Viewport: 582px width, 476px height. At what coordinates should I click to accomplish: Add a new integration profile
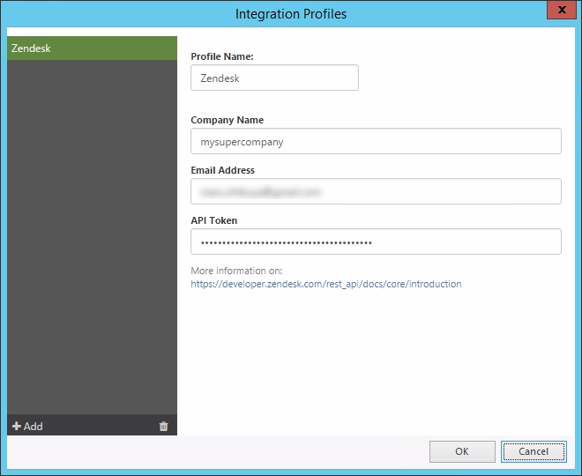pos(27,426)
